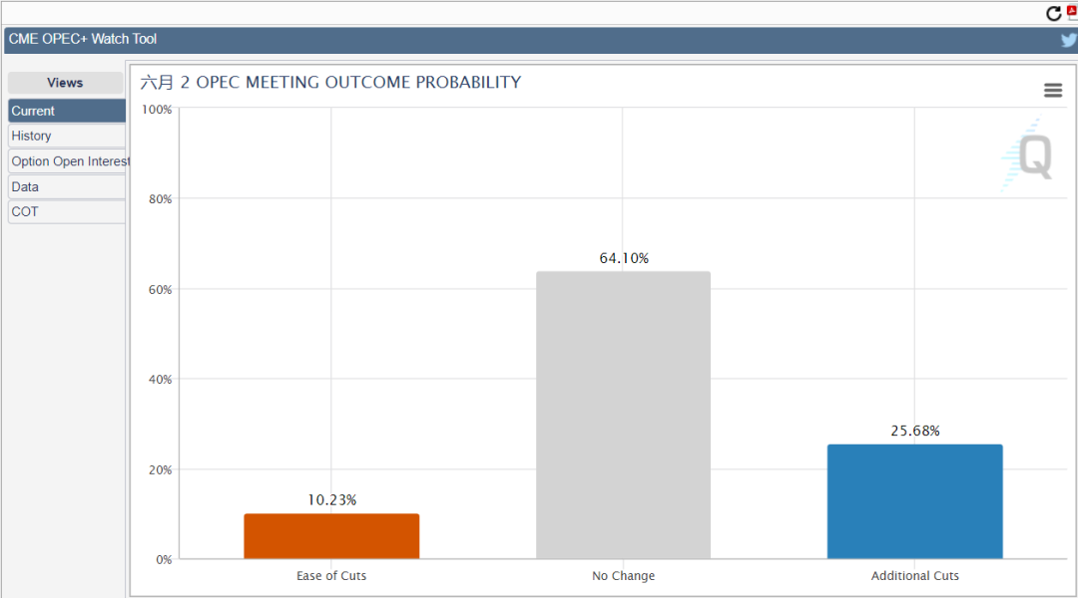The image size is (1078, 598).
Task: Click the 25.68% data label
Action: (915, 431)
